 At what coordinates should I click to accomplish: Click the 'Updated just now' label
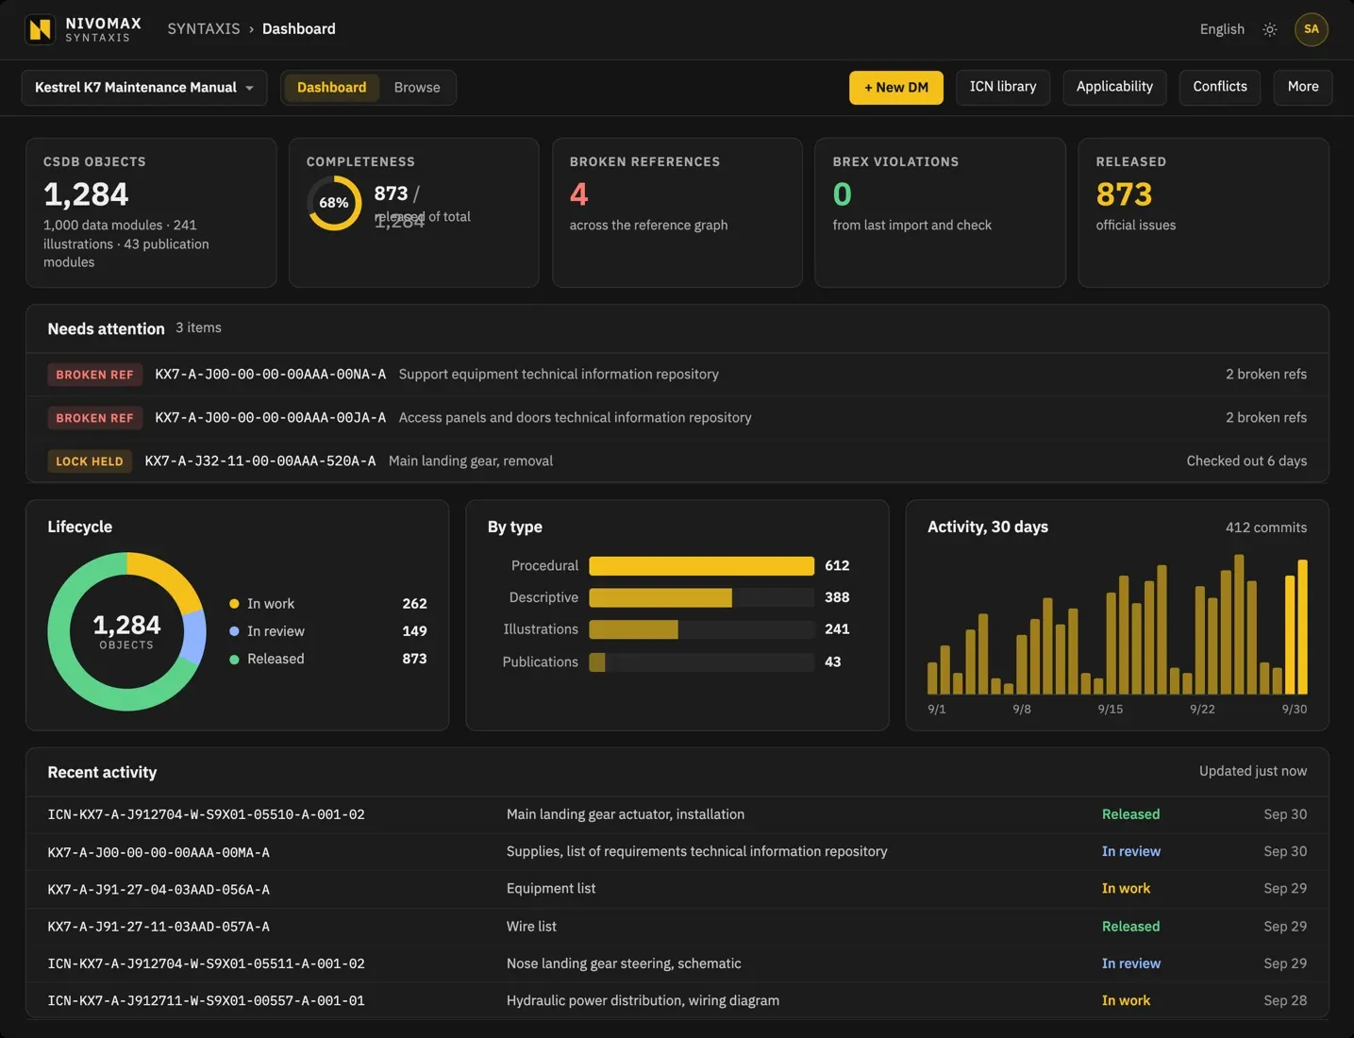1253,772
